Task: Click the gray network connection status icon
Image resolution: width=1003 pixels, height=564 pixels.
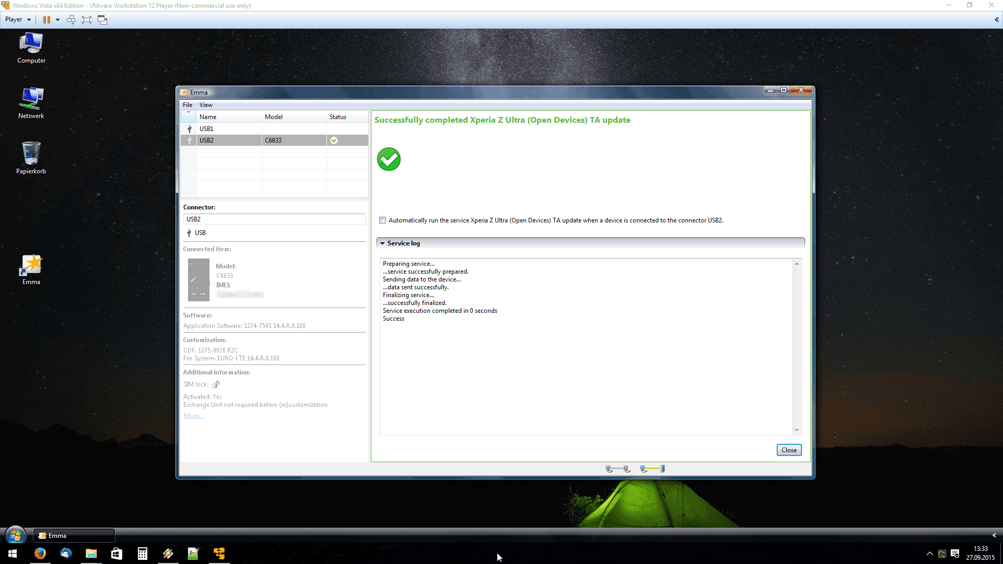Action: click(618, 469)
